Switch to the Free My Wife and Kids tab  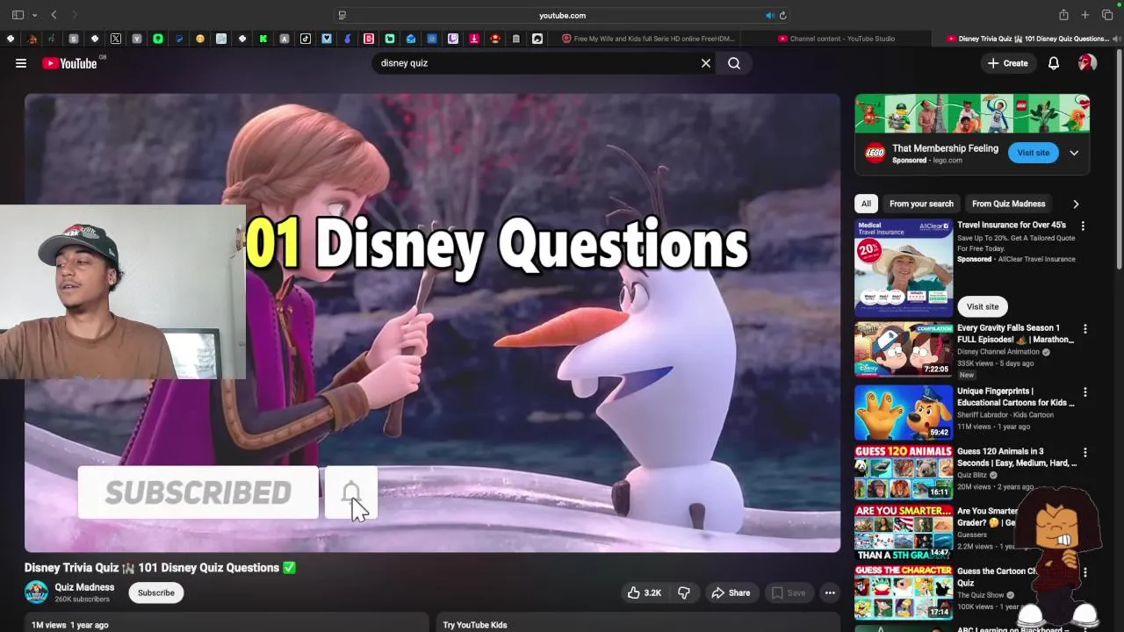click(x=648, y=39)
